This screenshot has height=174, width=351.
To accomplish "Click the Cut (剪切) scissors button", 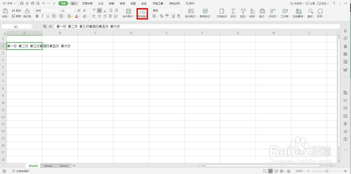I will pyautogui.click(x=16, y=11).
